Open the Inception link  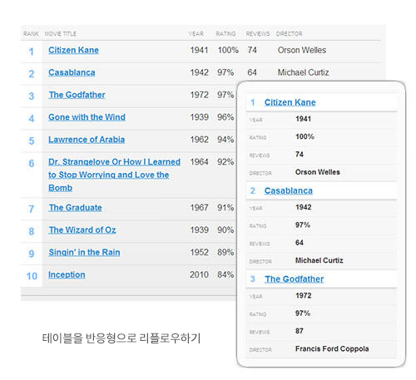pyautogui.click(x=67, y=274)
